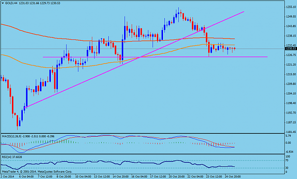Click the MACD scale value -6.934

click(289, 152)
